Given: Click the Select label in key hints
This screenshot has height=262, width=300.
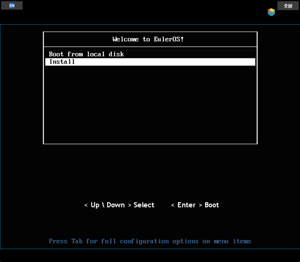Looking at the screenshot, I should pos(144,205).
